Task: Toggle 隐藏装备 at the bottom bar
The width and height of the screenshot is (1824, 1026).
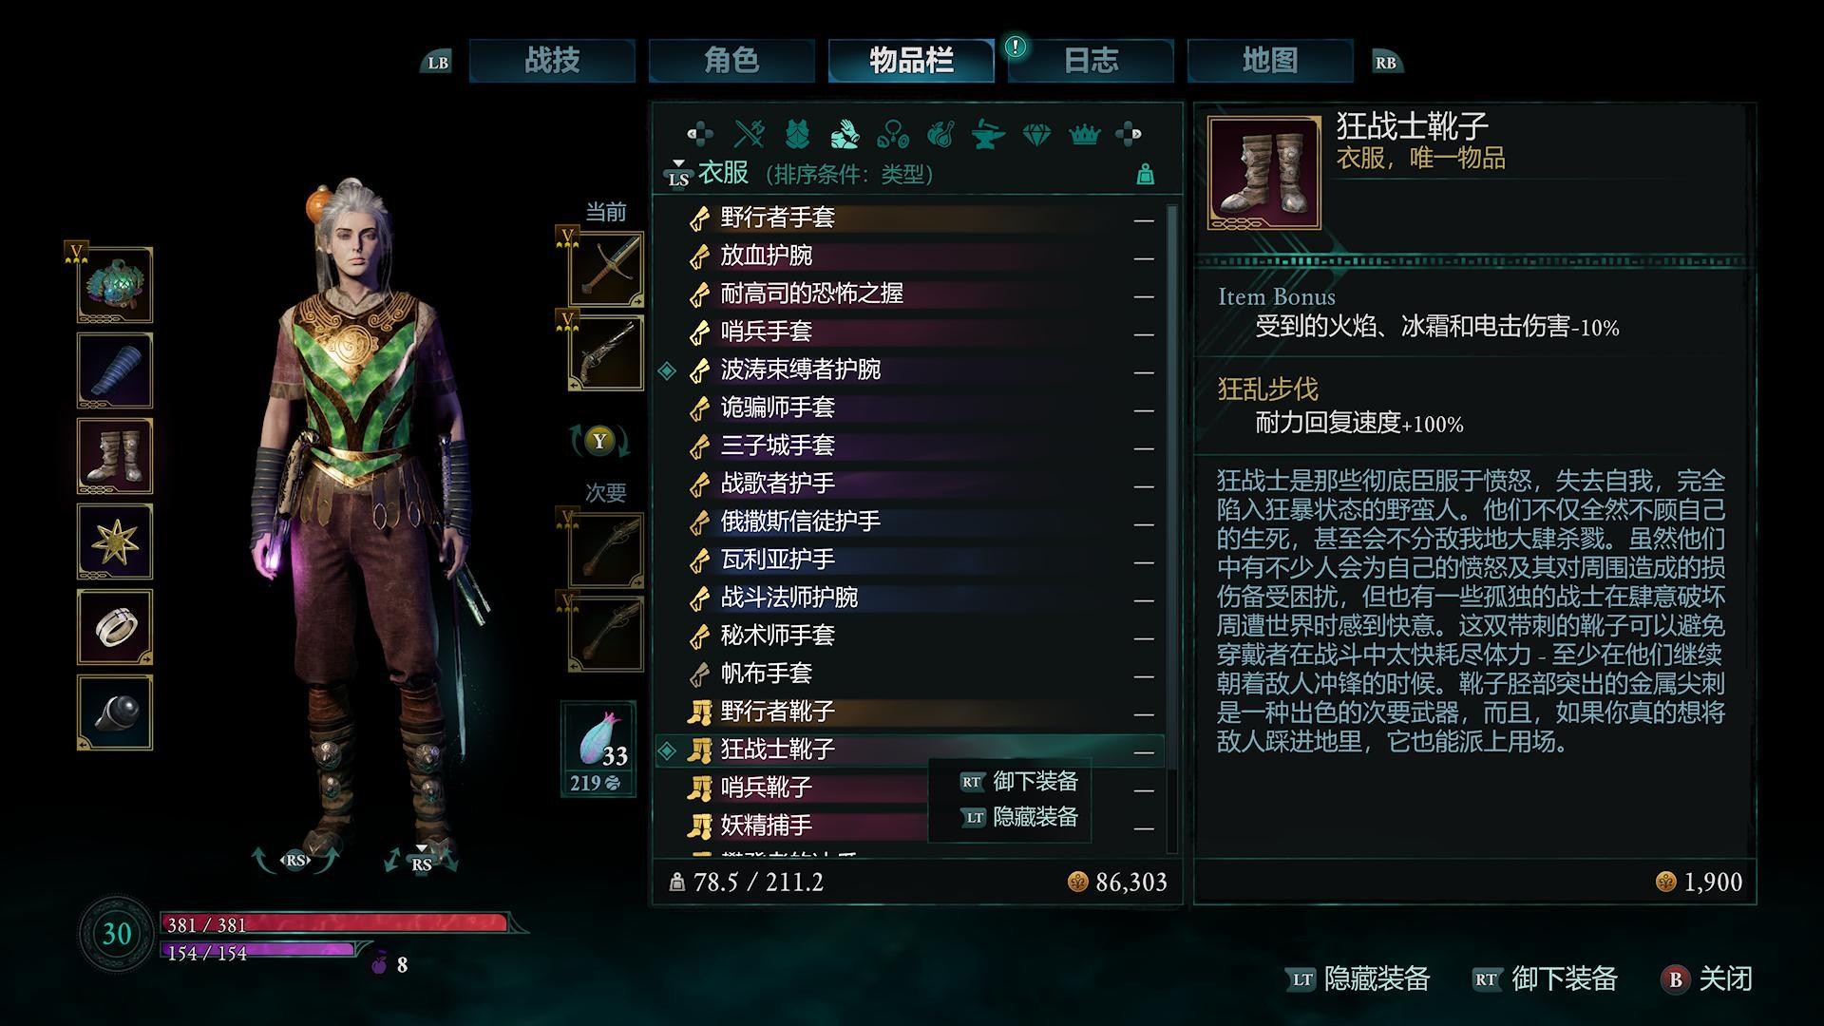Action: point(1358,978)
